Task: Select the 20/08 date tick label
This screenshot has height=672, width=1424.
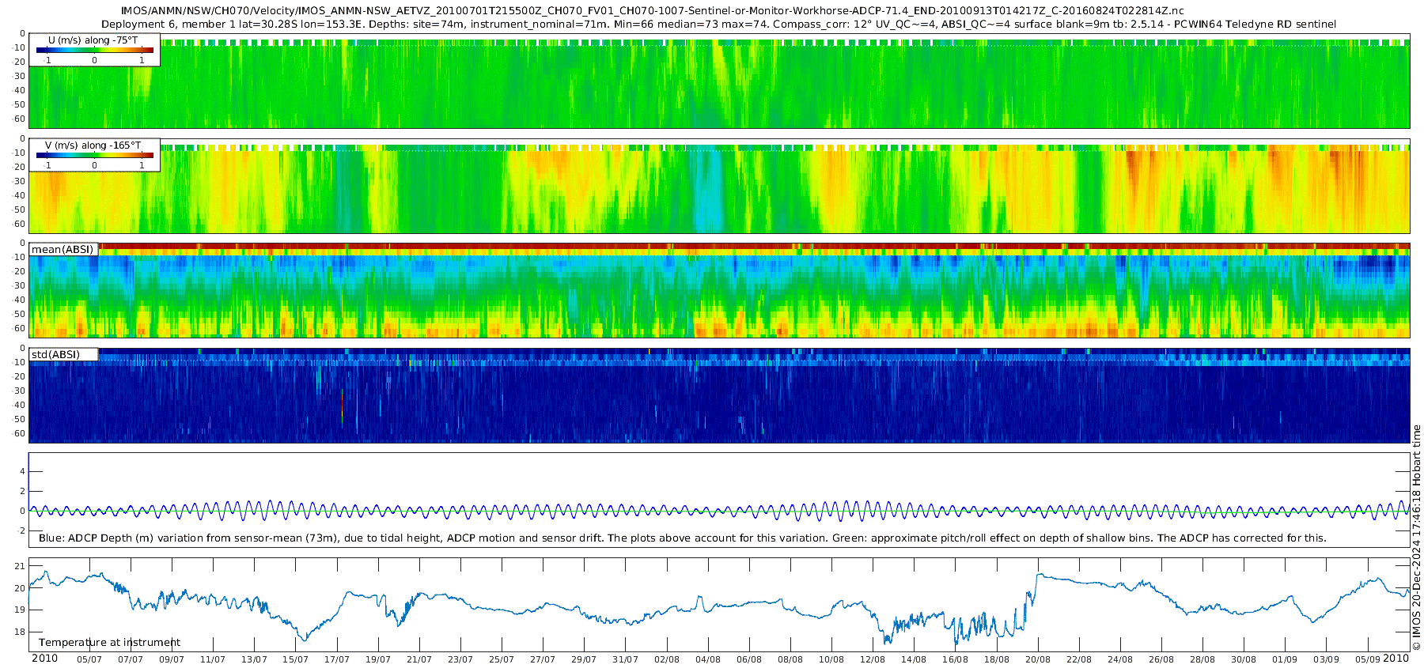Action: 1037,659
